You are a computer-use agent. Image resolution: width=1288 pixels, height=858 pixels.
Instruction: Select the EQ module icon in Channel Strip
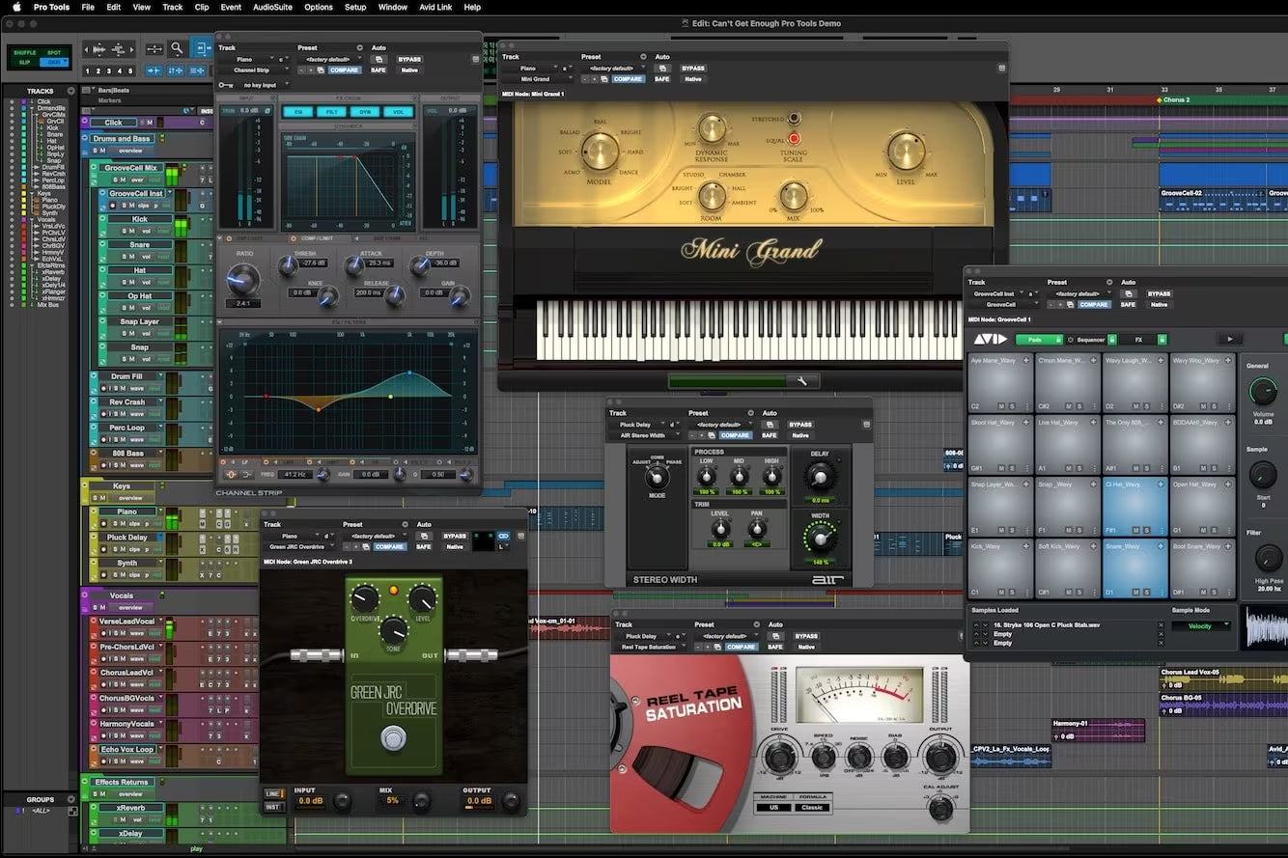coord(300,113)
